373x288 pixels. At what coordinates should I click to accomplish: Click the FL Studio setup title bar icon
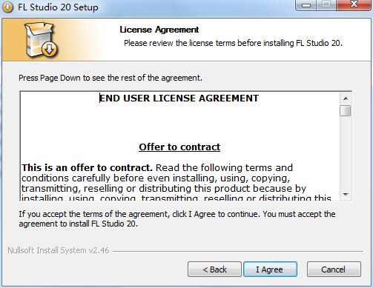(7, 7)
